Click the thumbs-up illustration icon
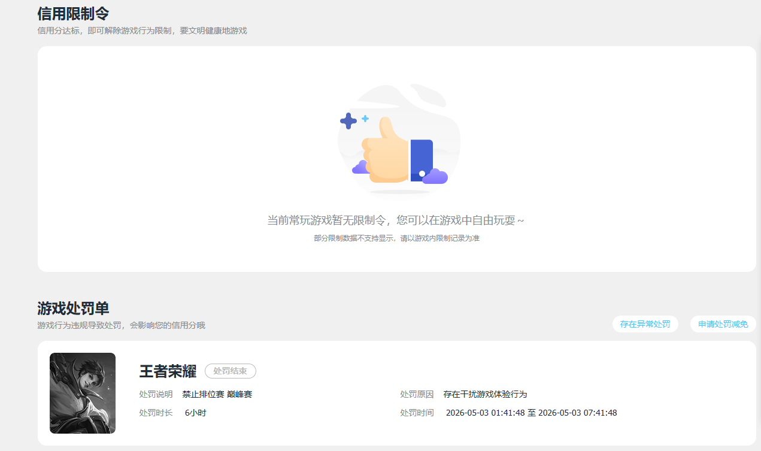Viewport: 761px width, 451px height. (398, 141)
